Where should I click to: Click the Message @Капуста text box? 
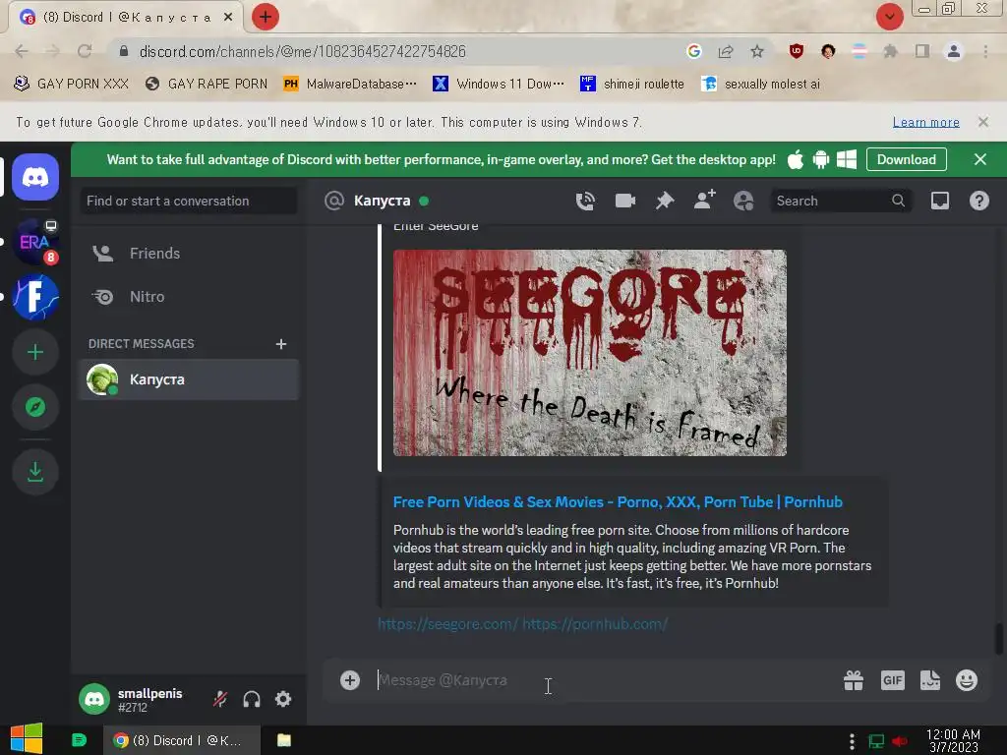(x=604, y=680)
